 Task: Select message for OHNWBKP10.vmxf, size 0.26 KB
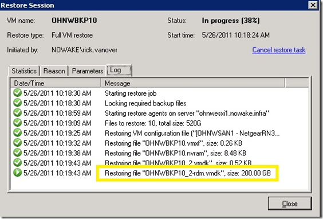174,143
